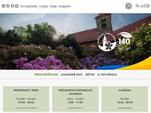Click the 9:00 - 17:00 opening hours
Screen dimensions: 151x113
75,102
